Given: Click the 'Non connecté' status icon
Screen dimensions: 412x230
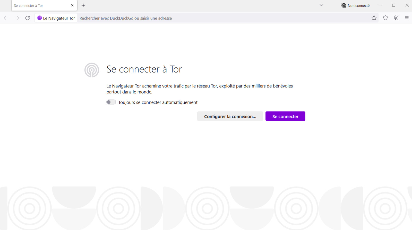Looking at the screenshot, I should 355,5.
